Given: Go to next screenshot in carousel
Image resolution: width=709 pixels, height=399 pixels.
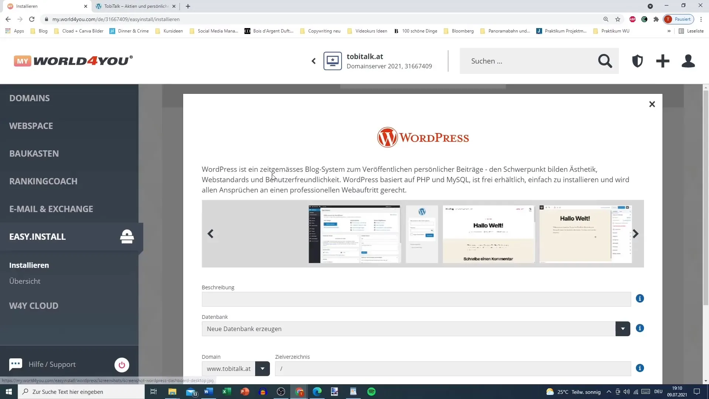Looking at the screenshot, I should [636, 233].
